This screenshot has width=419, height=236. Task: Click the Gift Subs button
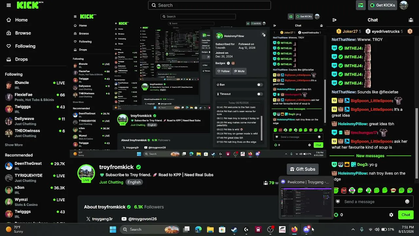(303, 169)
